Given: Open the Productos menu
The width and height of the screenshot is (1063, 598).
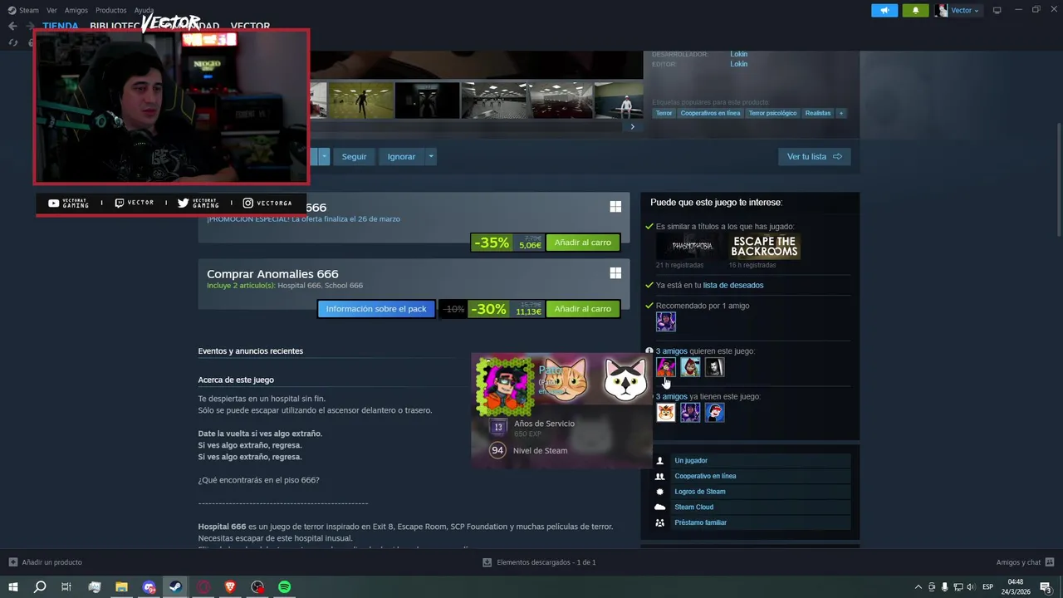Looking at the screenshot, I should [110, 10].
